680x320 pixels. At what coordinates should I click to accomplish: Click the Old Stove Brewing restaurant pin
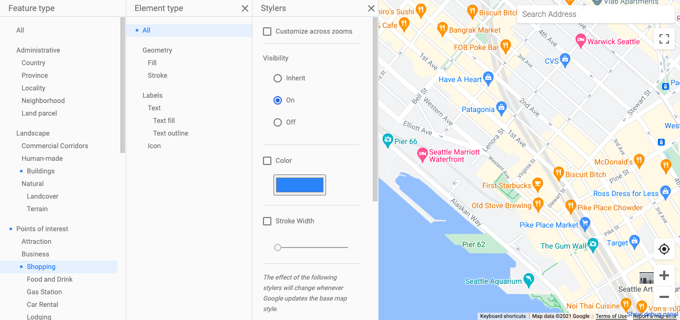(x=538, y=204)
